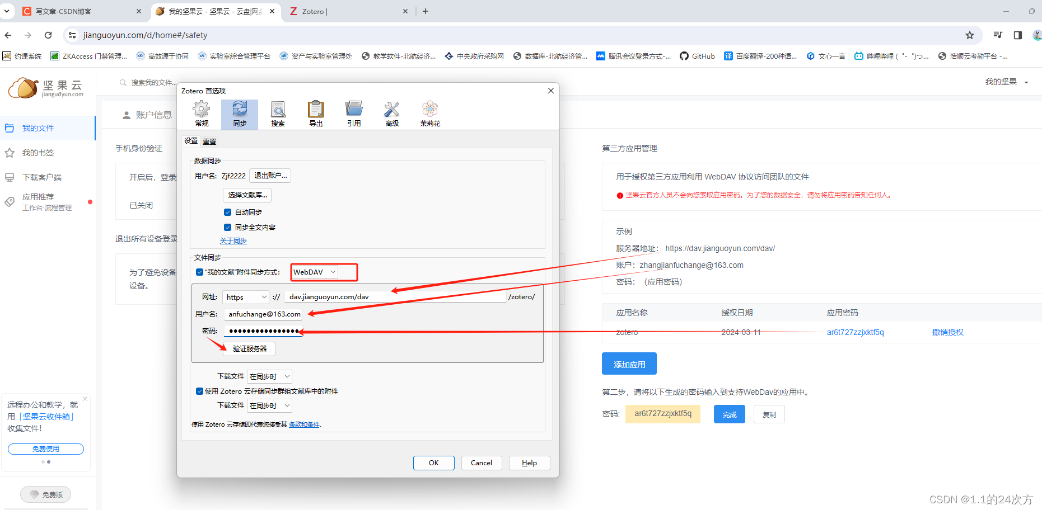View site information icon in address bar
This screenshot has height=510, width=1042.
[72, 35]
